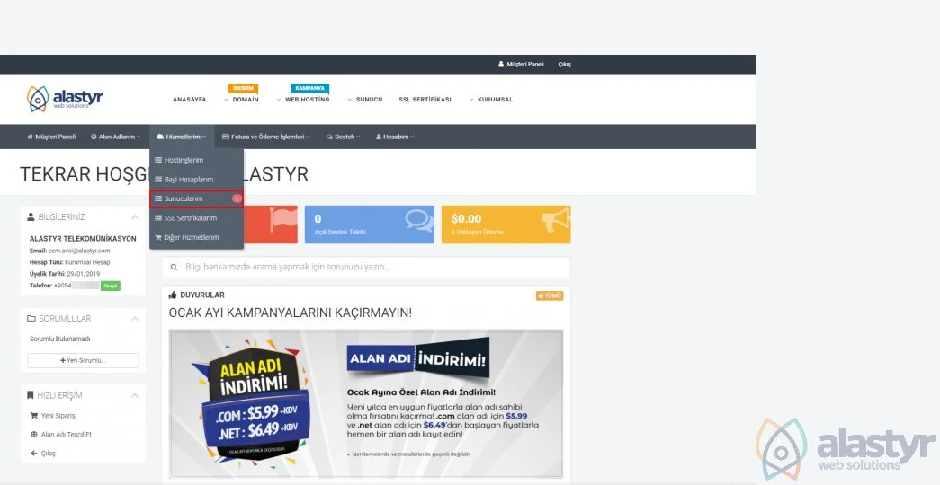Open Yeni Sipariş quick link
This screenshot has height=485, width=940.
[x=58, y=416]
